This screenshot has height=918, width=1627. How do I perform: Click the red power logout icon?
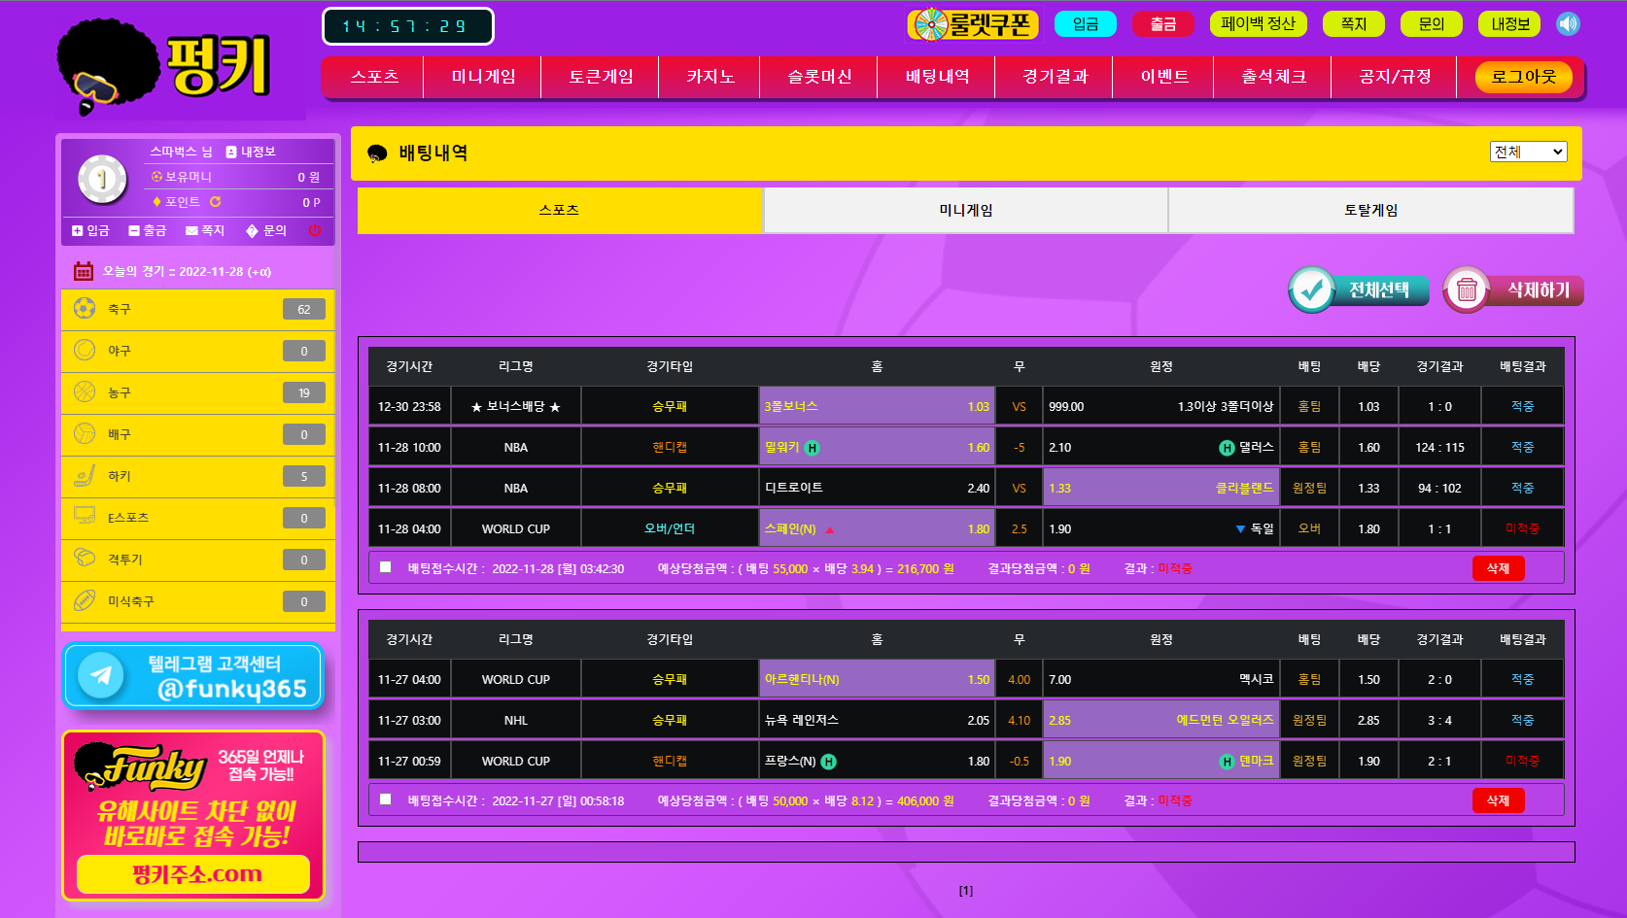(314, 230)
